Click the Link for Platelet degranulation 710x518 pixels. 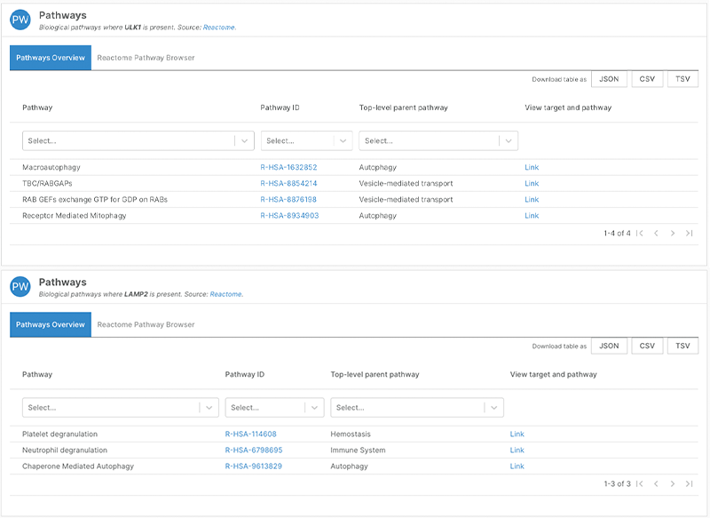(x=517, y=434)
